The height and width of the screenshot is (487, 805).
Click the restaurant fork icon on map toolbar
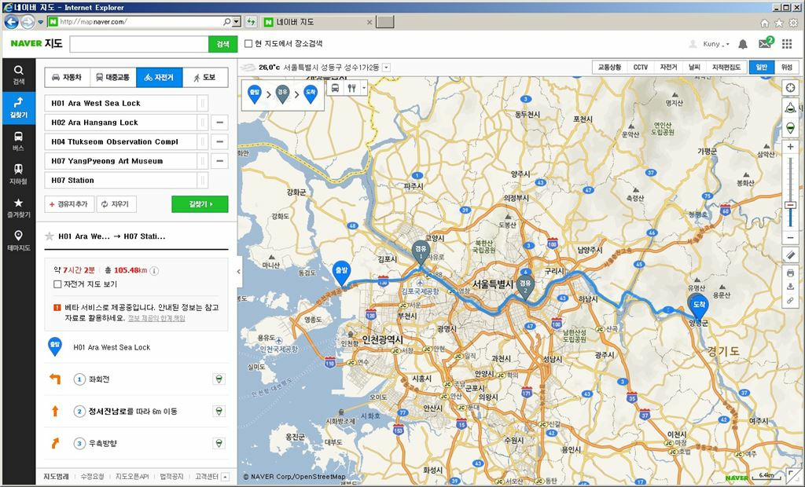click(351, 88)
